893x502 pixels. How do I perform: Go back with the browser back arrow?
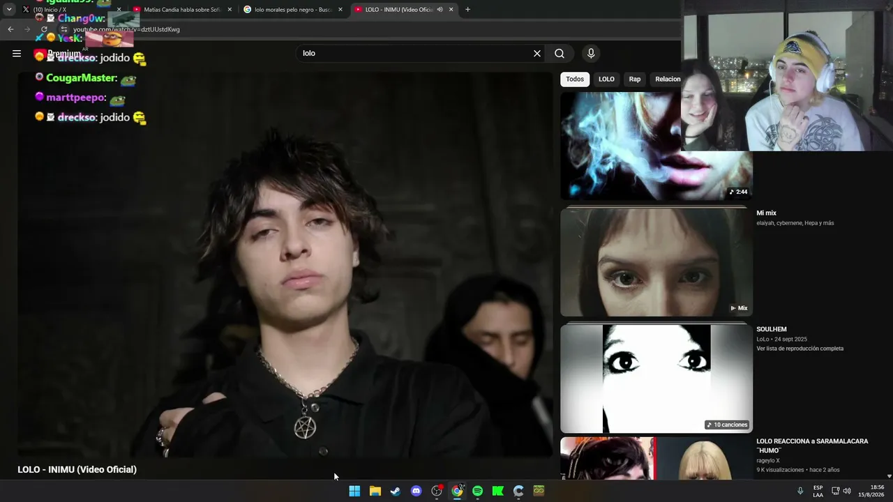(10, 29)
